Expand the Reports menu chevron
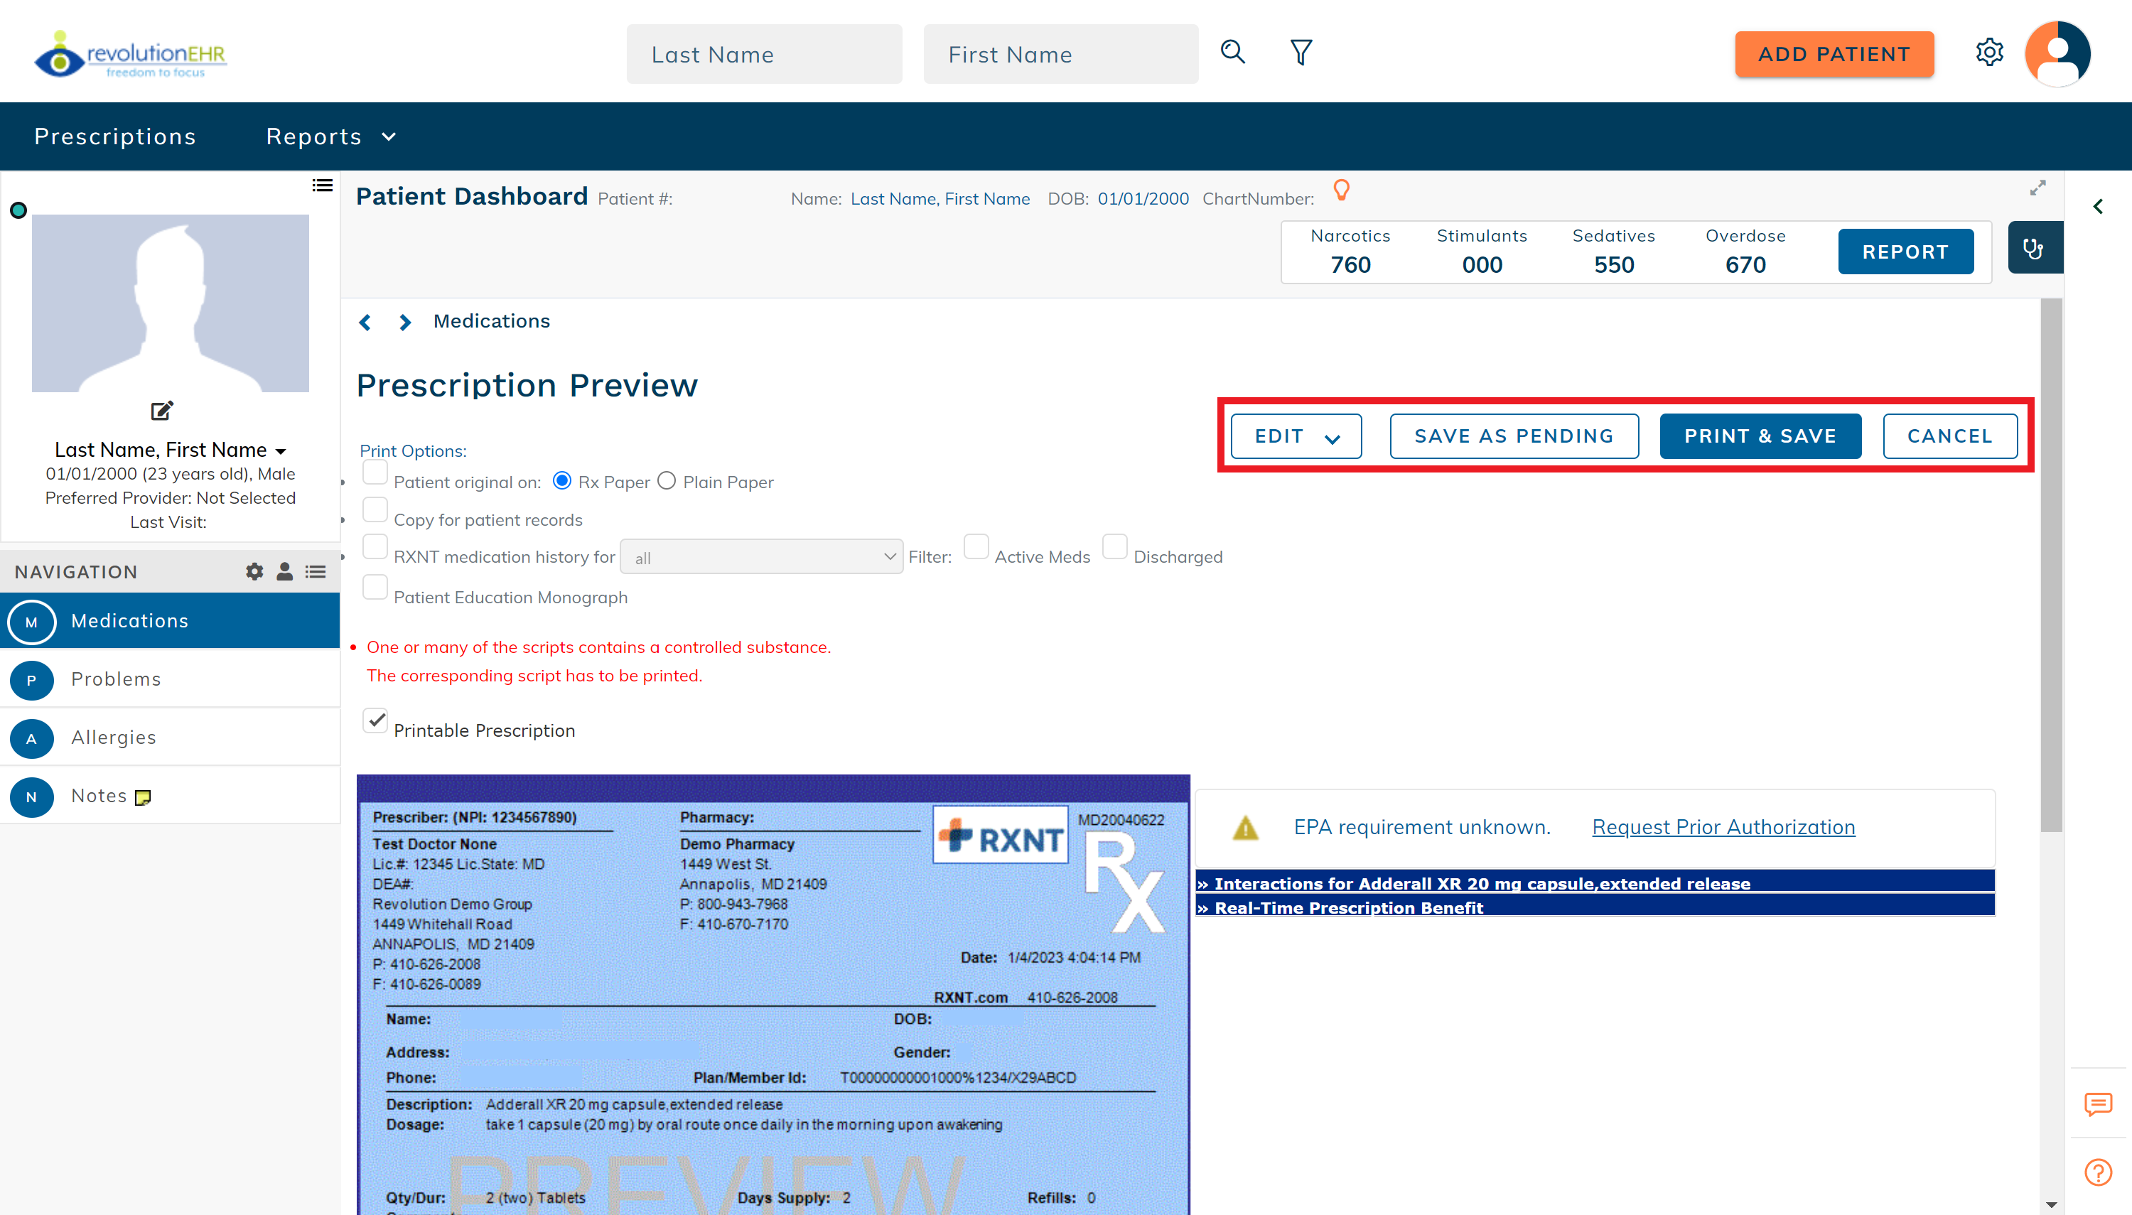This screenshot has width=2132, height=1215. pos(389,136)
